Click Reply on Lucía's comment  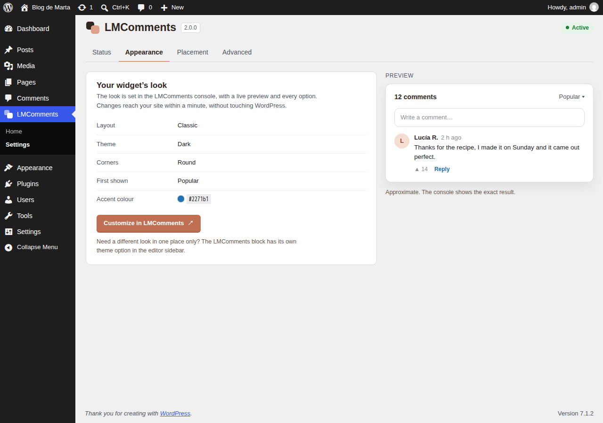click(442, 169)
